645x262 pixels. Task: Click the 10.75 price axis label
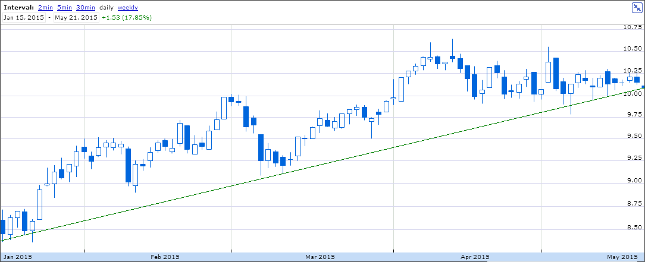pos(633,27)
